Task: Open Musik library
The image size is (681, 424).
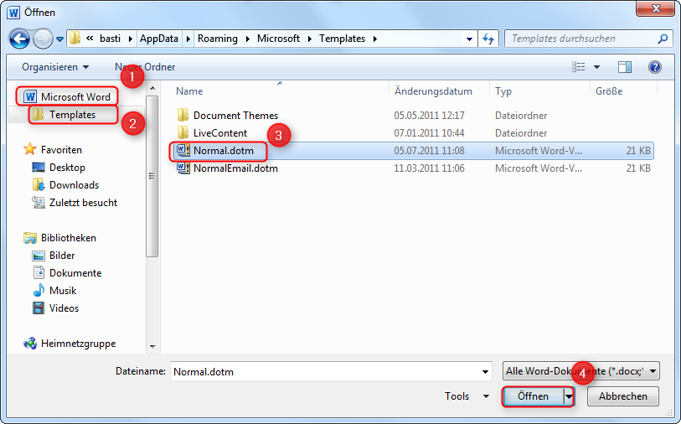Action: coord(55,291)
